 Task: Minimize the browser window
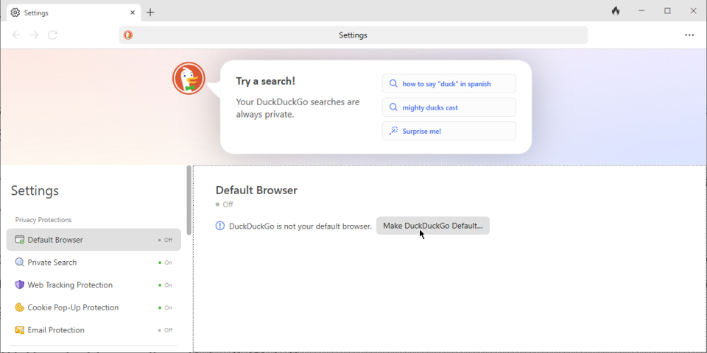641,11
